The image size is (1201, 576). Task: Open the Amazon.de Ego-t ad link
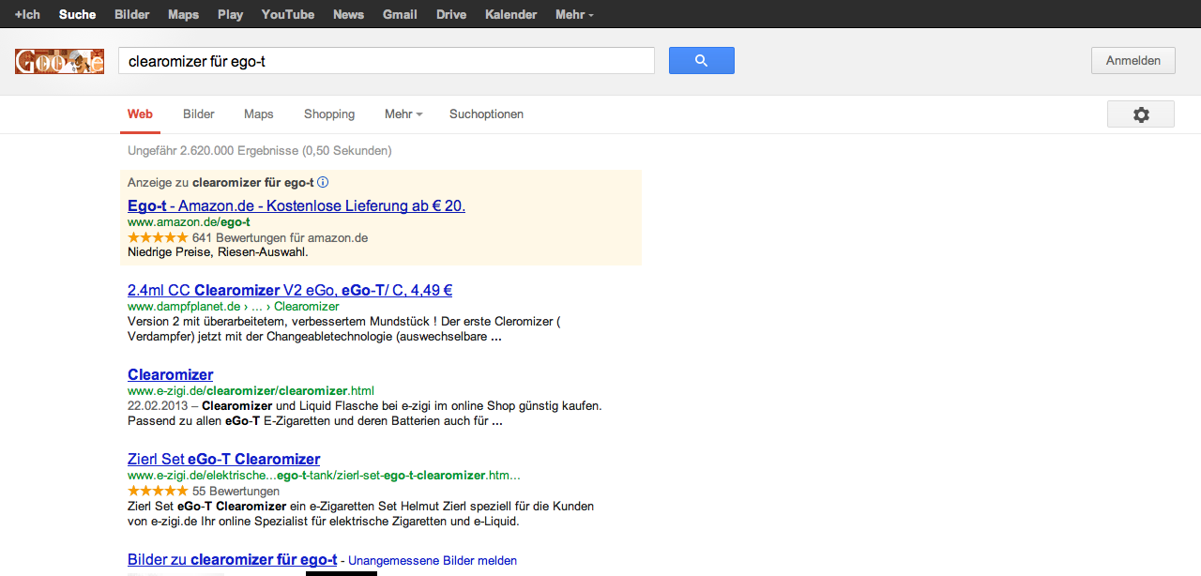point(296,205)
